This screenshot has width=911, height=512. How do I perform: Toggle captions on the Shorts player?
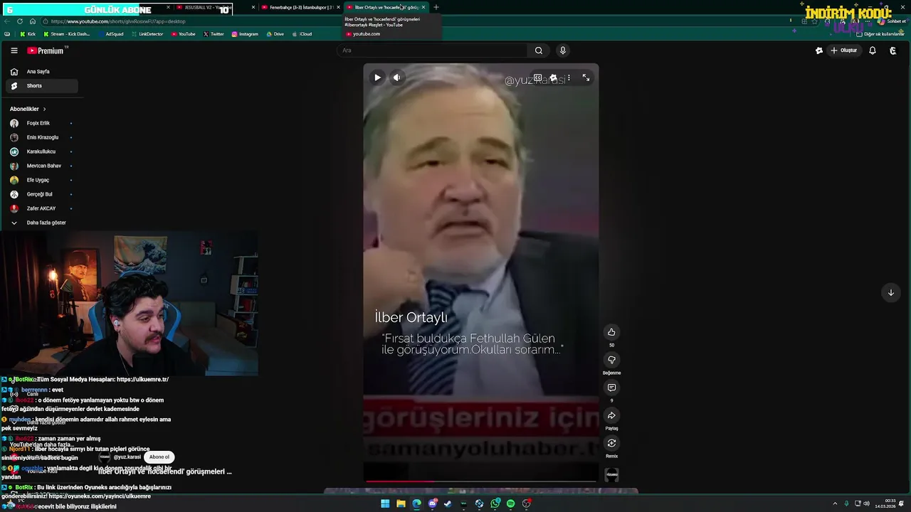(538, 78)
